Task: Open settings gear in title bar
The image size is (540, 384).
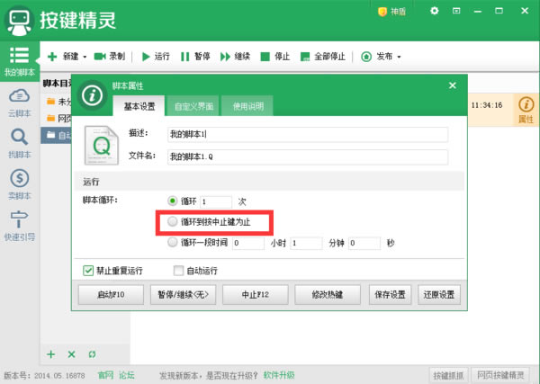Action: click(435, 12)
